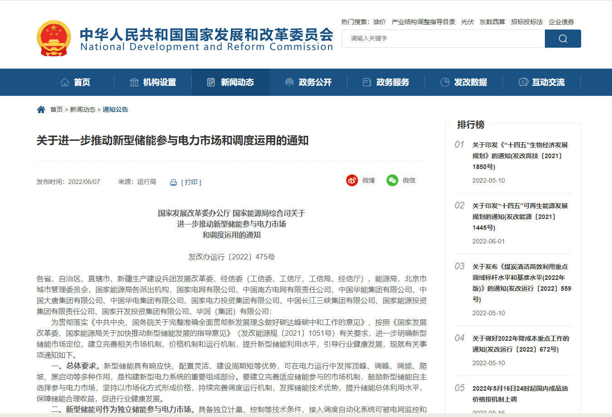Click the 东数西算 hot search link
612x417 pixels.
pyautogui.click(x=493, y=22)
